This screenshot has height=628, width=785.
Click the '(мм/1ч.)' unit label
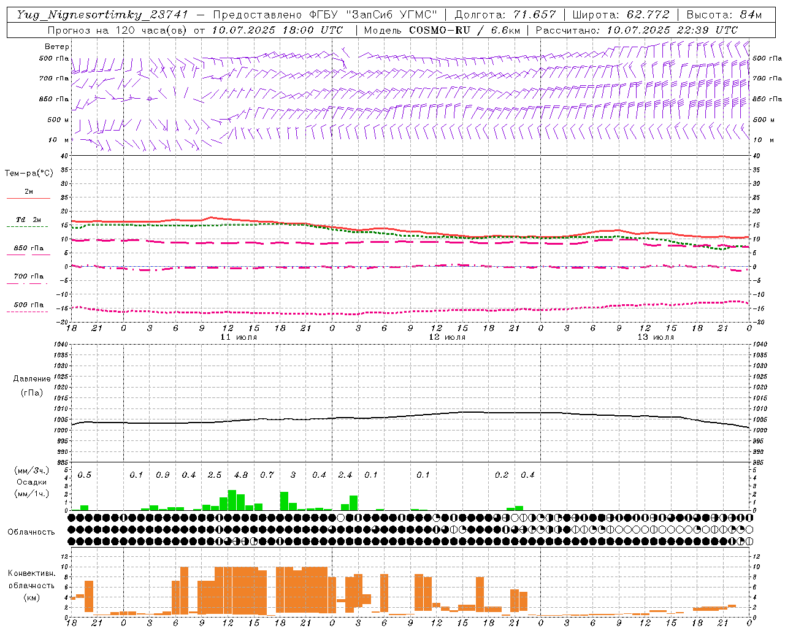click(x=32, y=494)
